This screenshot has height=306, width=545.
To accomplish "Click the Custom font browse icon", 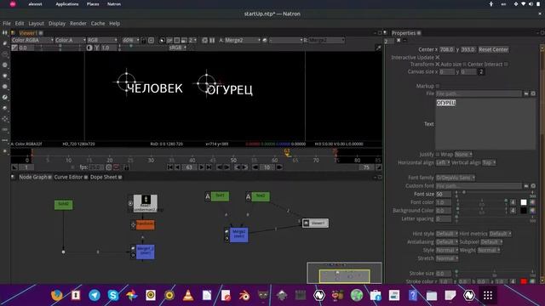I will click(526, 186).
